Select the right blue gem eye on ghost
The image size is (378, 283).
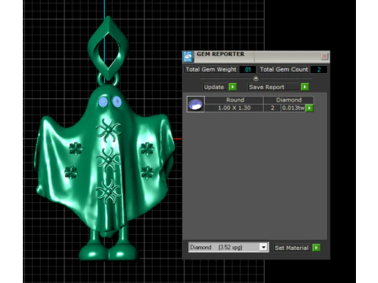tap(117, 101)
